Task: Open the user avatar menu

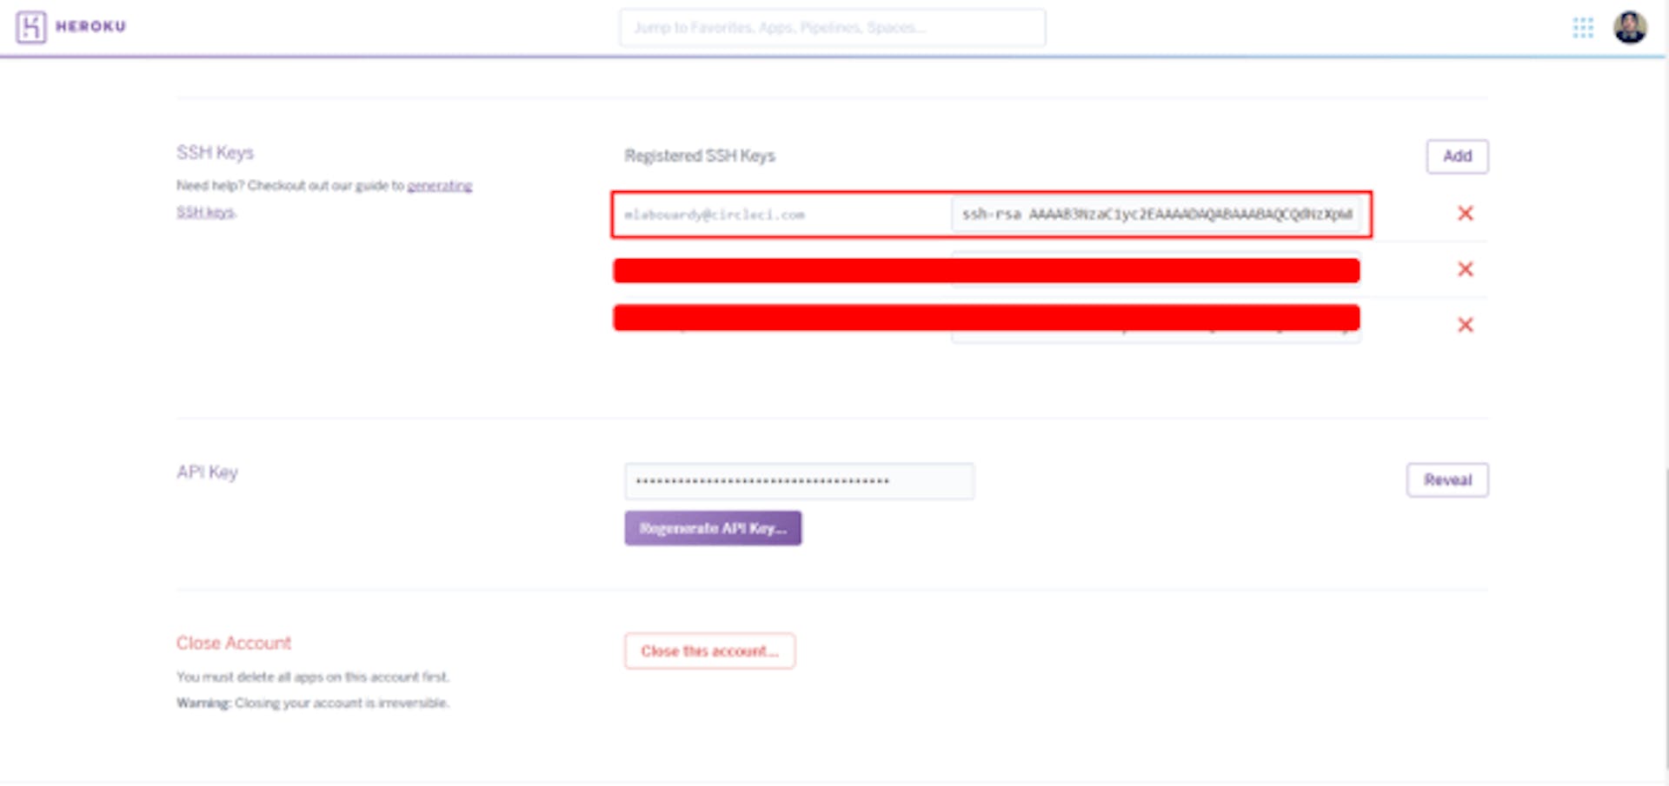Action: coord(1630,28)
